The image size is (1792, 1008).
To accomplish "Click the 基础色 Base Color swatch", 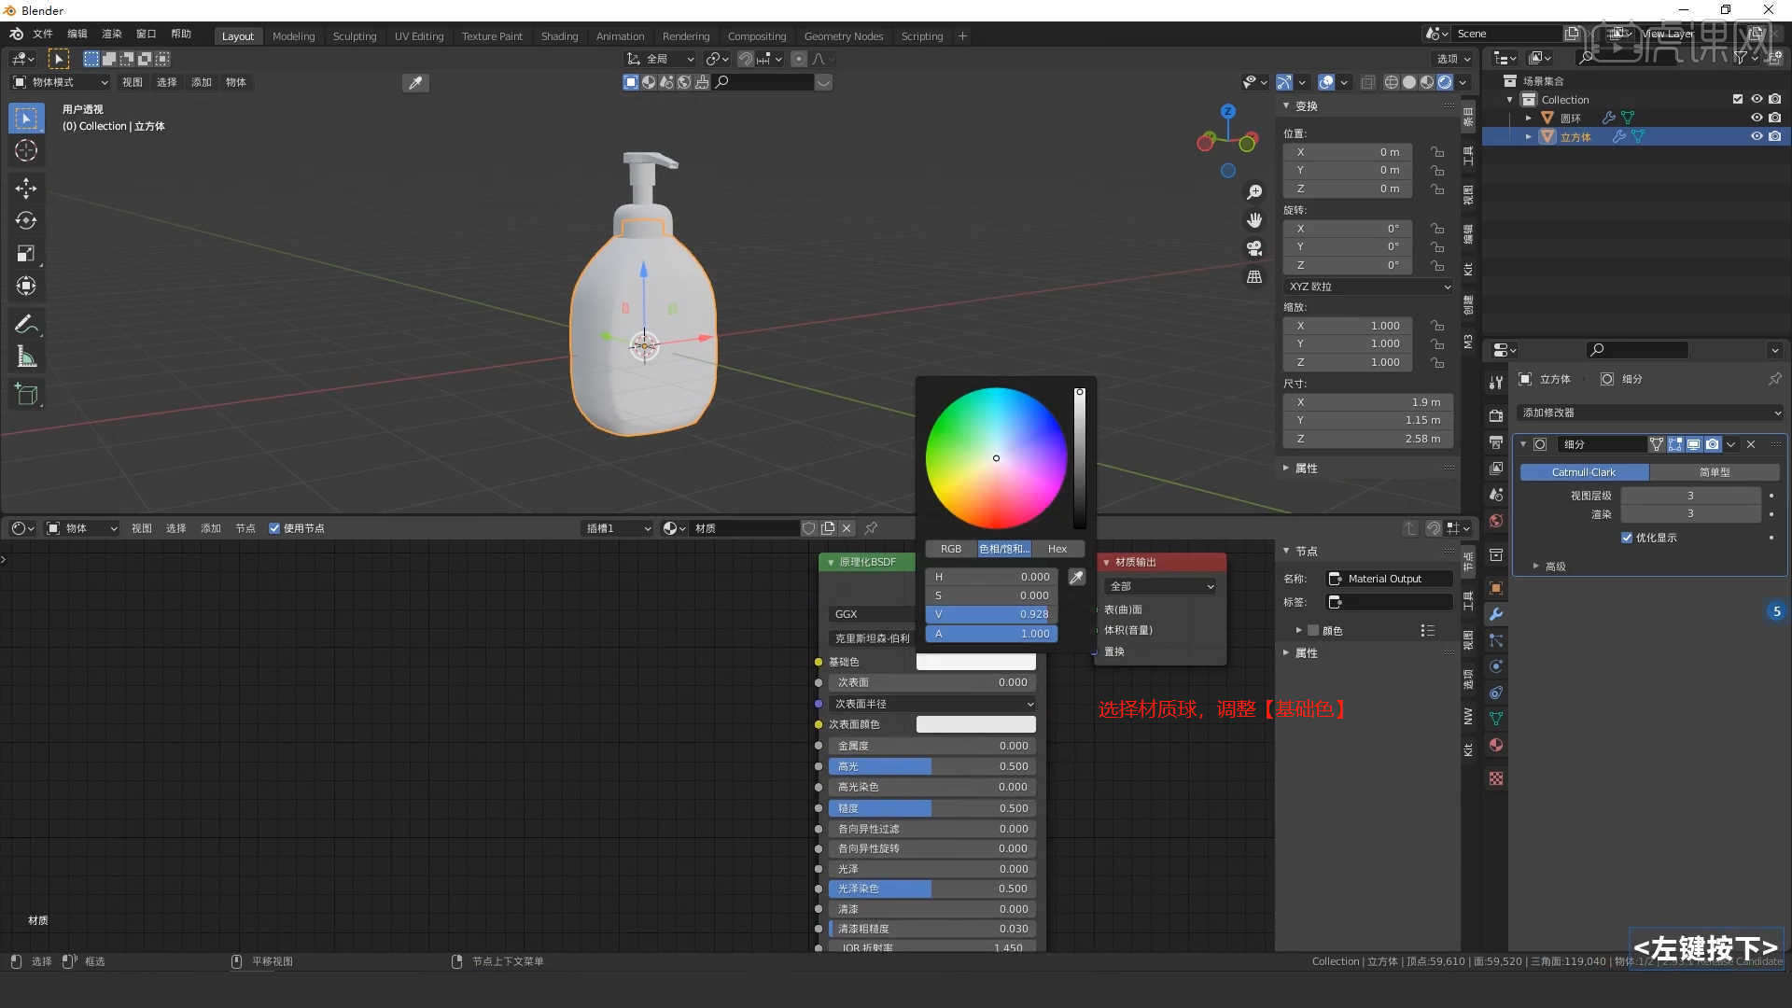I will pyautogui.click(x=975, y=662).
